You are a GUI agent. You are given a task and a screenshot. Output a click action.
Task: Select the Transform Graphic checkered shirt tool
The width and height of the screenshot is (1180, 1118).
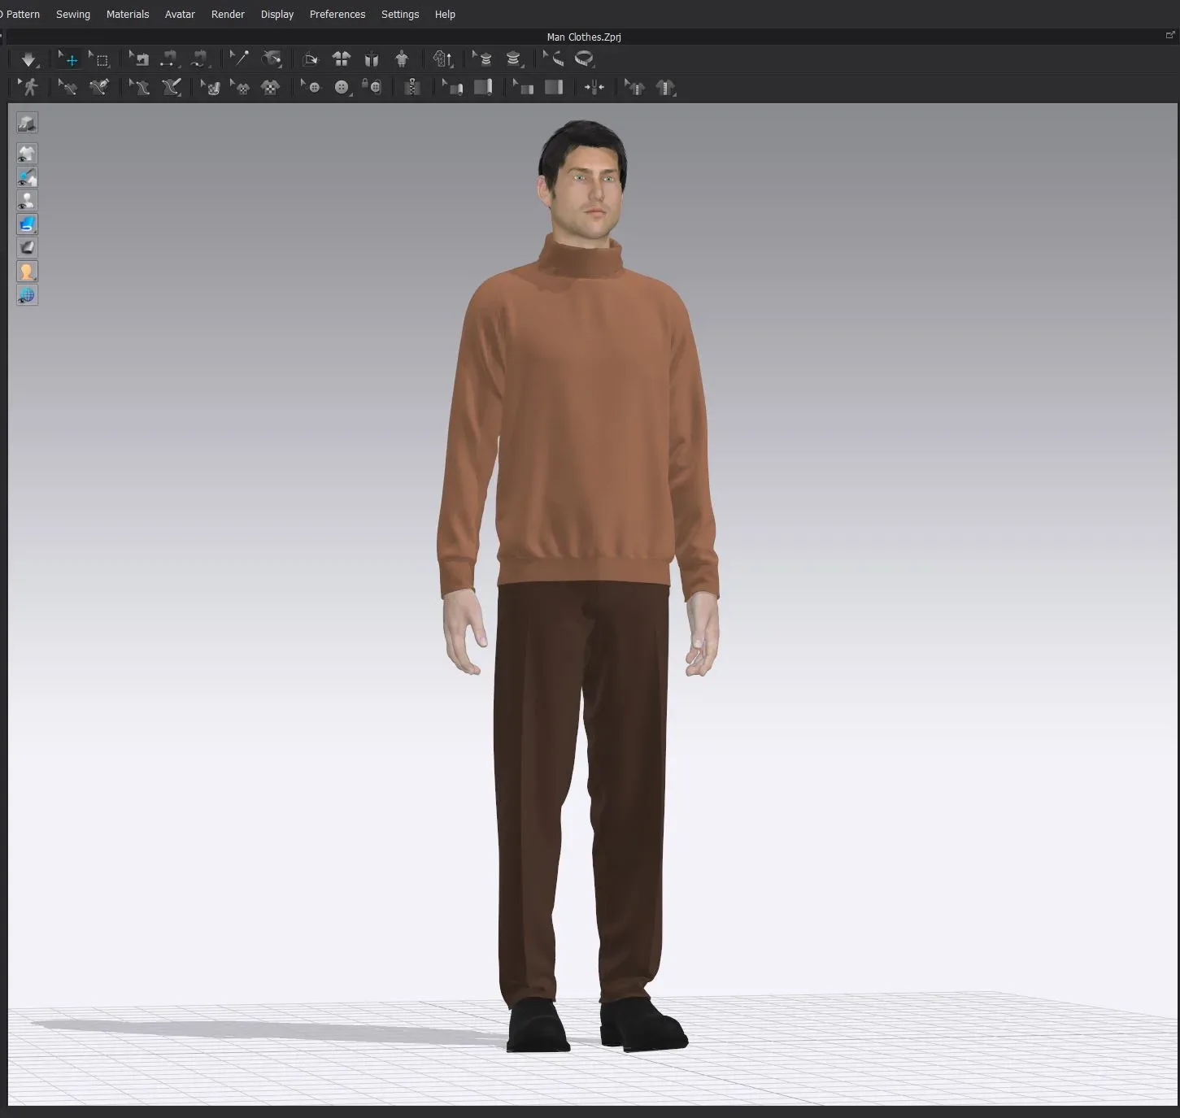pos(240,87)
